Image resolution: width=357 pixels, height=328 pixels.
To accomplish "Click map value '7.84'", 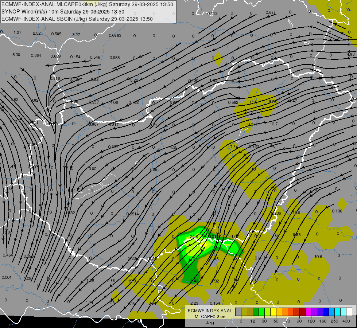I will click(x=234, y=147).
